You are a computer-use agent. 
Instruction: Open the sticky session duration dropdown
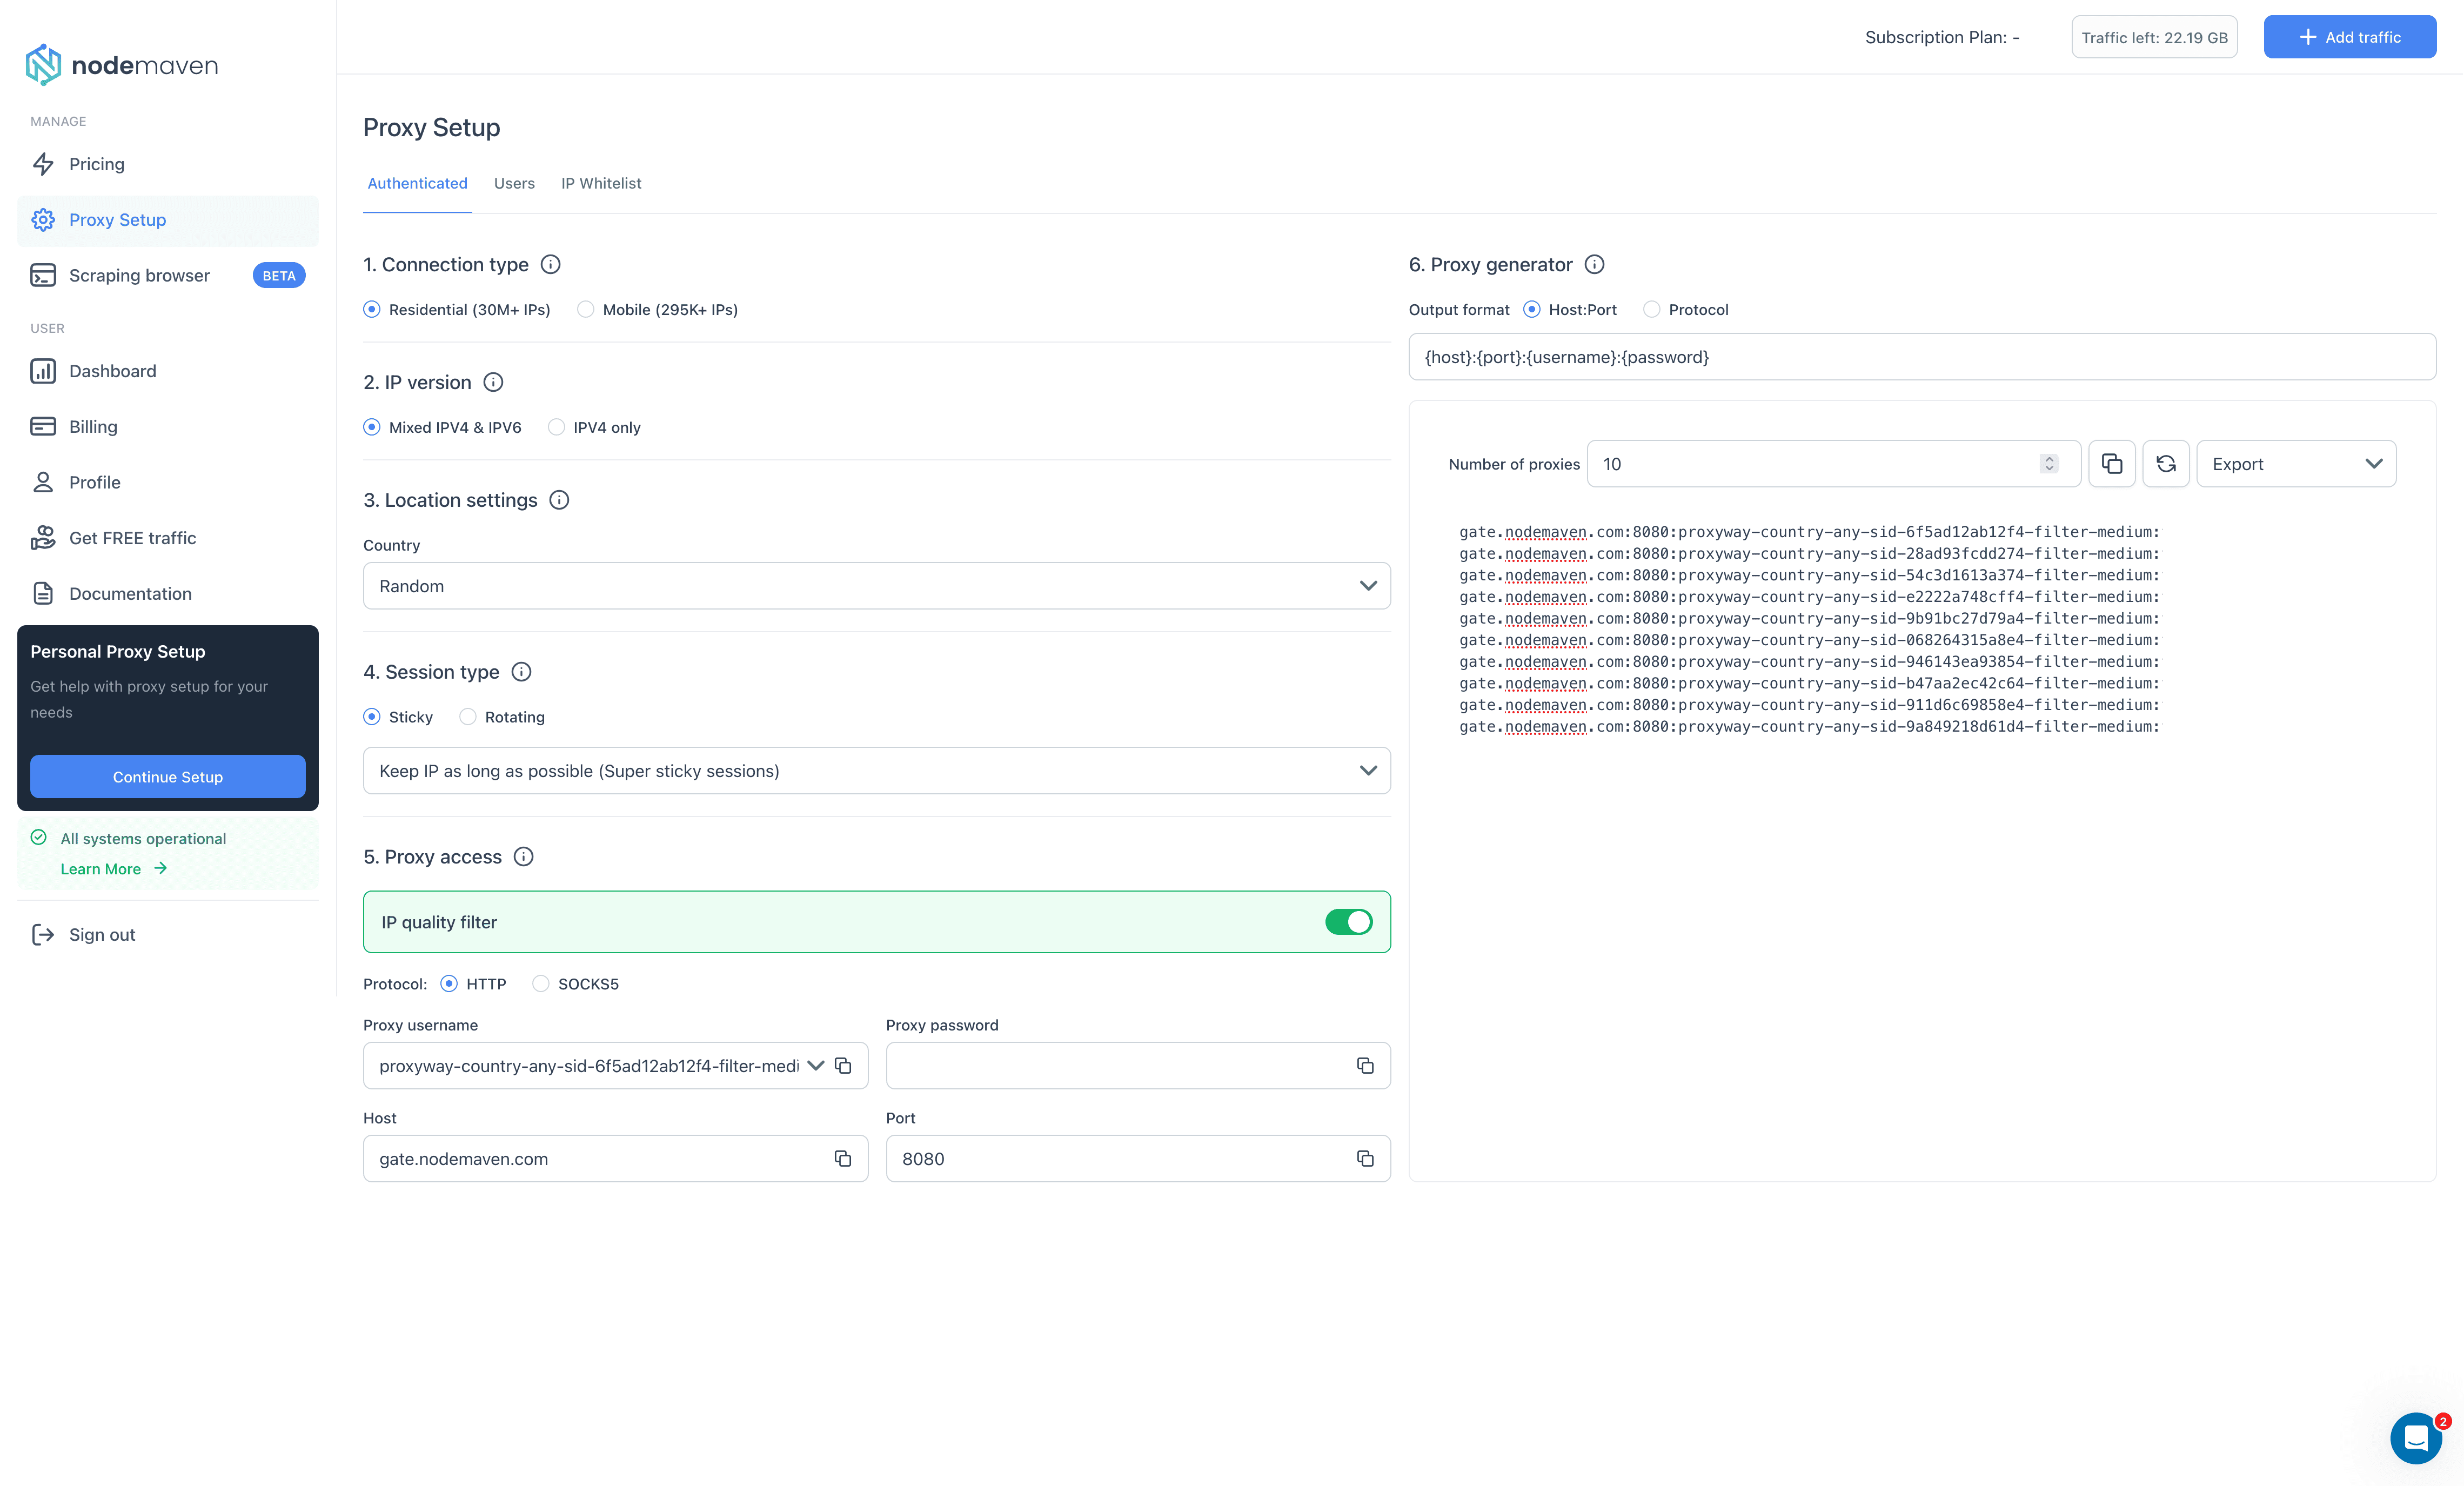tap(876, 770)
